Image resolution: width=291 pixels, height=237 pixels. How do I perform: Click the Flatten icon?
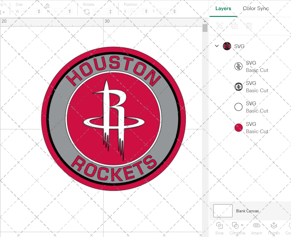[274, 225]
